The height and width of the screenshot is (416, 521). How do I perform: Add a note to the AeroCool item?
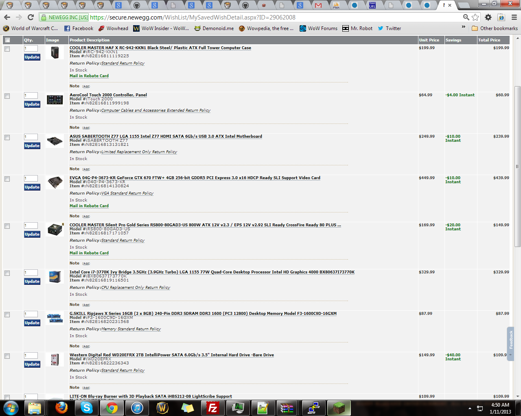pyautogui.click(x=86, y=128)
